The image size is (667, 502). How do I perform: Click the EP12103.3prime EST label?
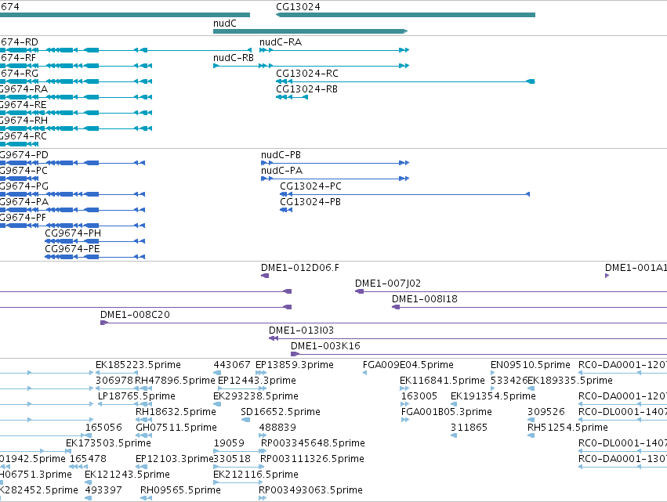point(175,459)
